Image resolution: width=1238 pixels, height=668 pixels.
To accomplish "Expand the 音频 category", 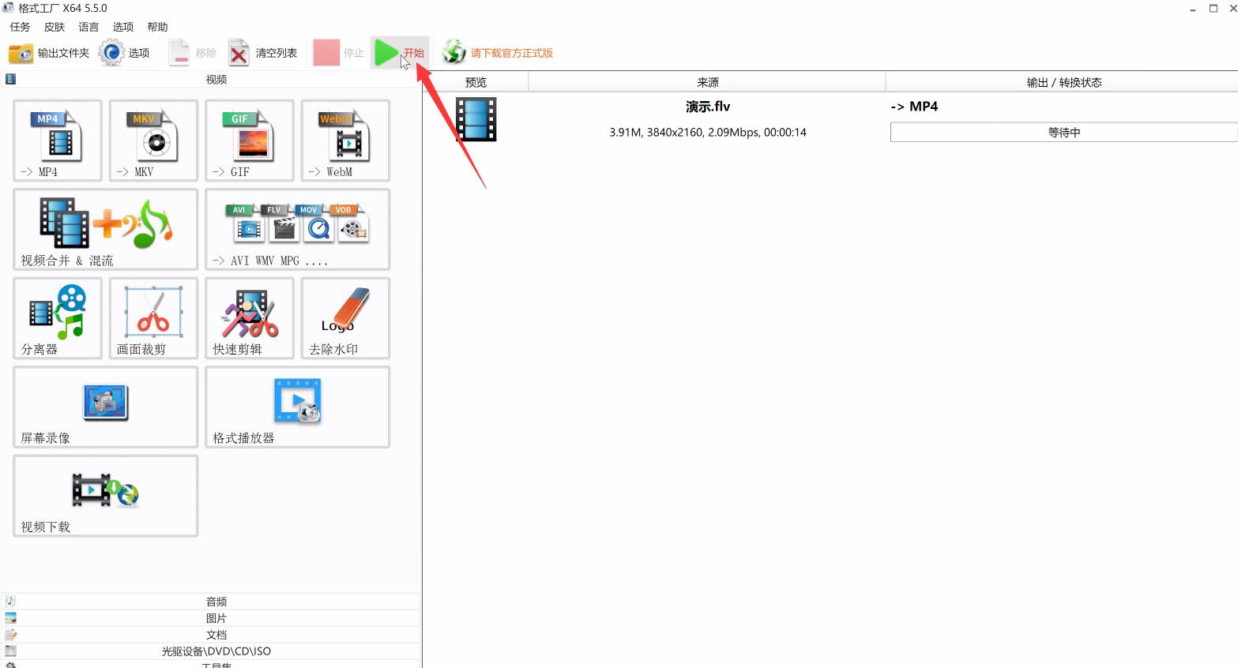I will point(210,602).
